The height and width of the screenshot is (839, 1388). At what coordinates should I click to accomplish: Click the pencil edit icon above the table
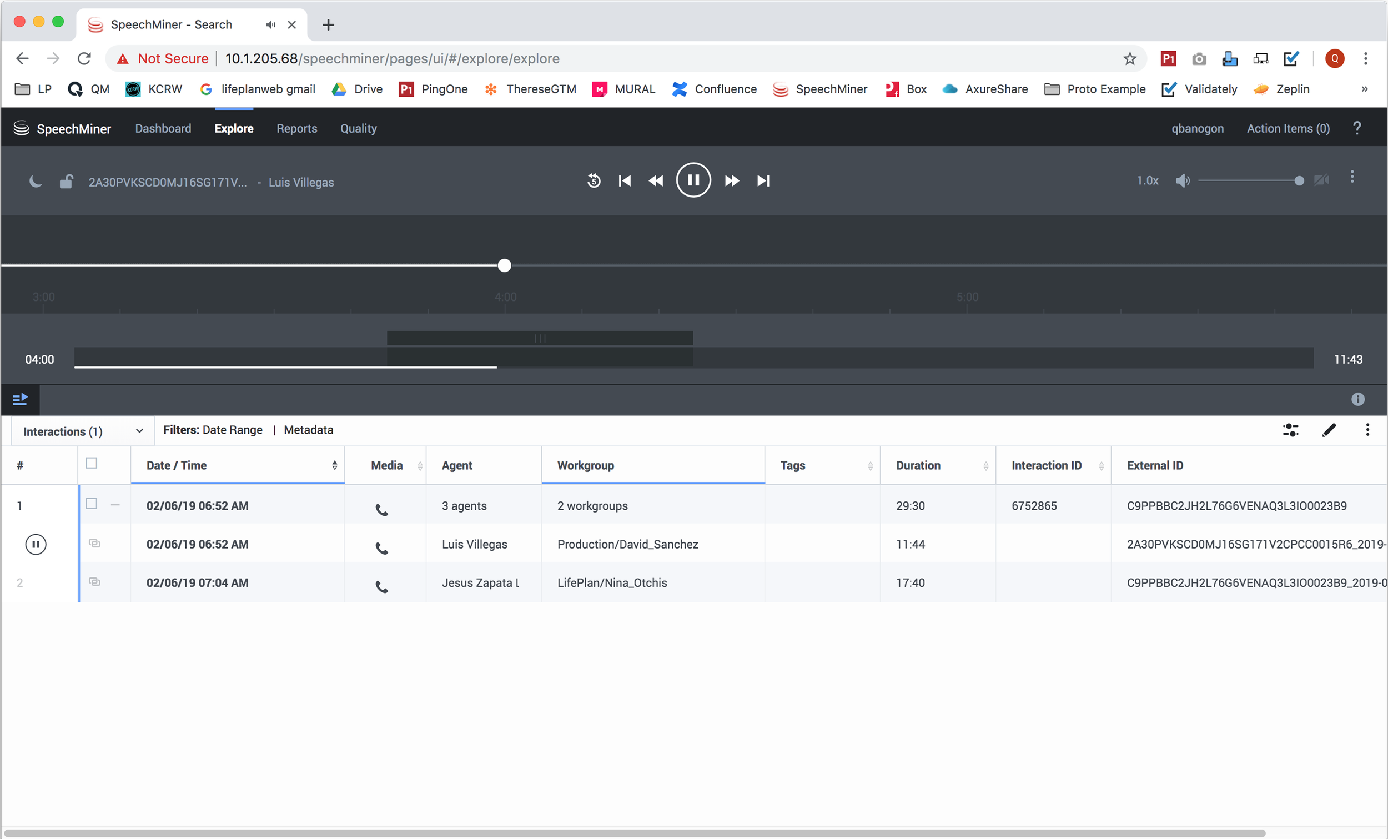pos(1329,430)
